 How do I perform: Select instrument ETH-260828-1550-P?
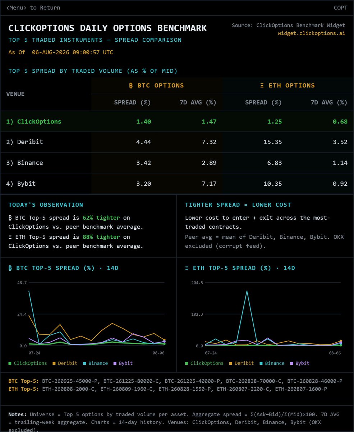[x=185, y=389]
